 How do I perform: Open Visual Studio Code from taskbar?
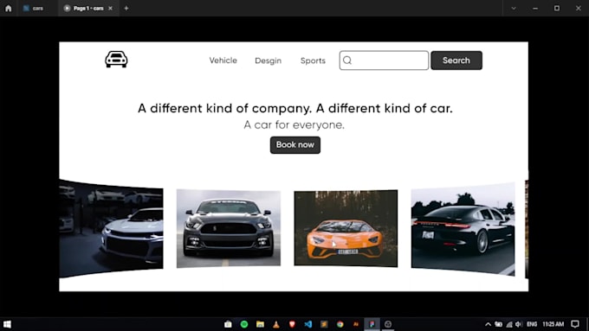[308, 324]
